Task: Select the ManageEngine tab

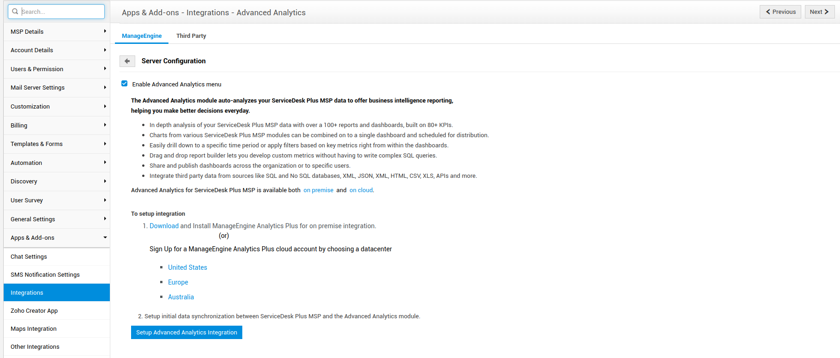Action: [142, 36]
